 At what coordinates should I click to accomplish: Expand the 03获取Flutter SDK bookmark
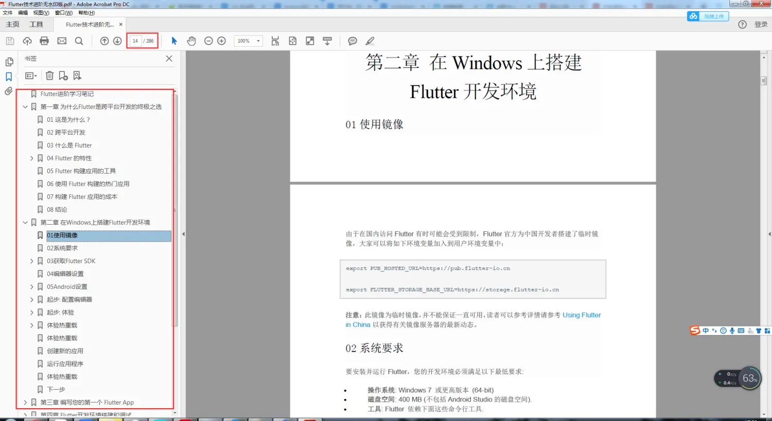(32, 261)
